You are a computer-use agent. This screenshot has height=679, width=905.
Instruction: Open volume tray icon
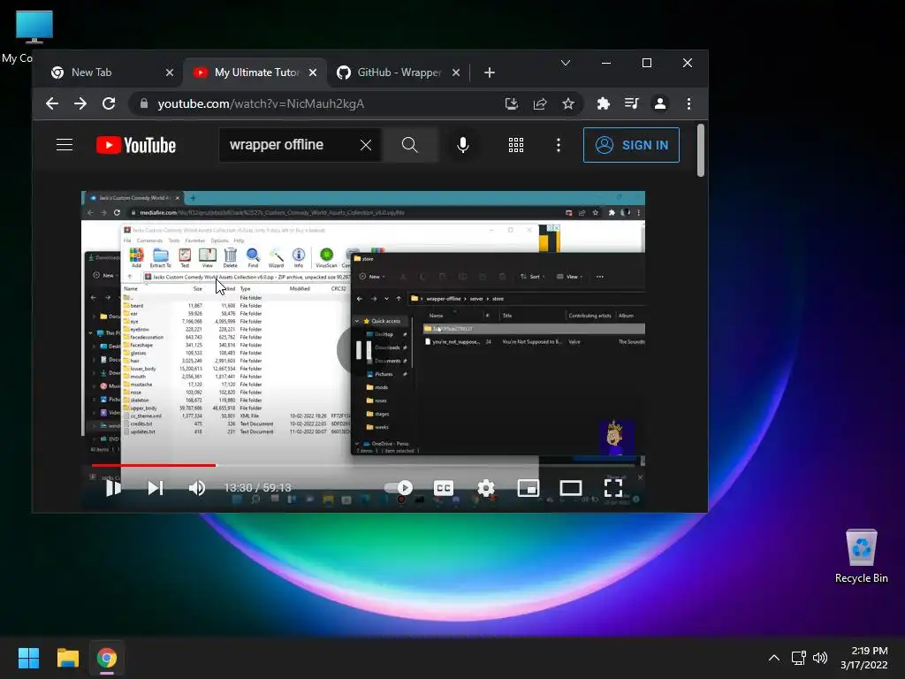click(x=819, y=658)
